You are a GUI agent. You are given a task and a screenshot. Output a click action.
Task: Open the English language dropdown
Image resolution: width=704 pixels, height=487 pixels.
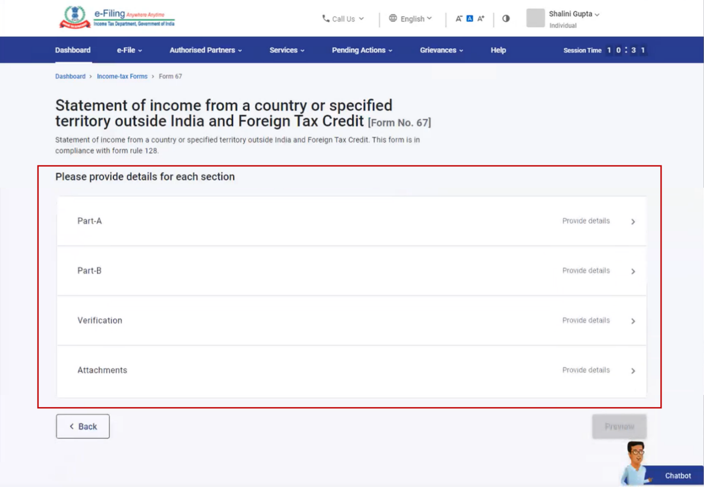[x=414, y=18]
